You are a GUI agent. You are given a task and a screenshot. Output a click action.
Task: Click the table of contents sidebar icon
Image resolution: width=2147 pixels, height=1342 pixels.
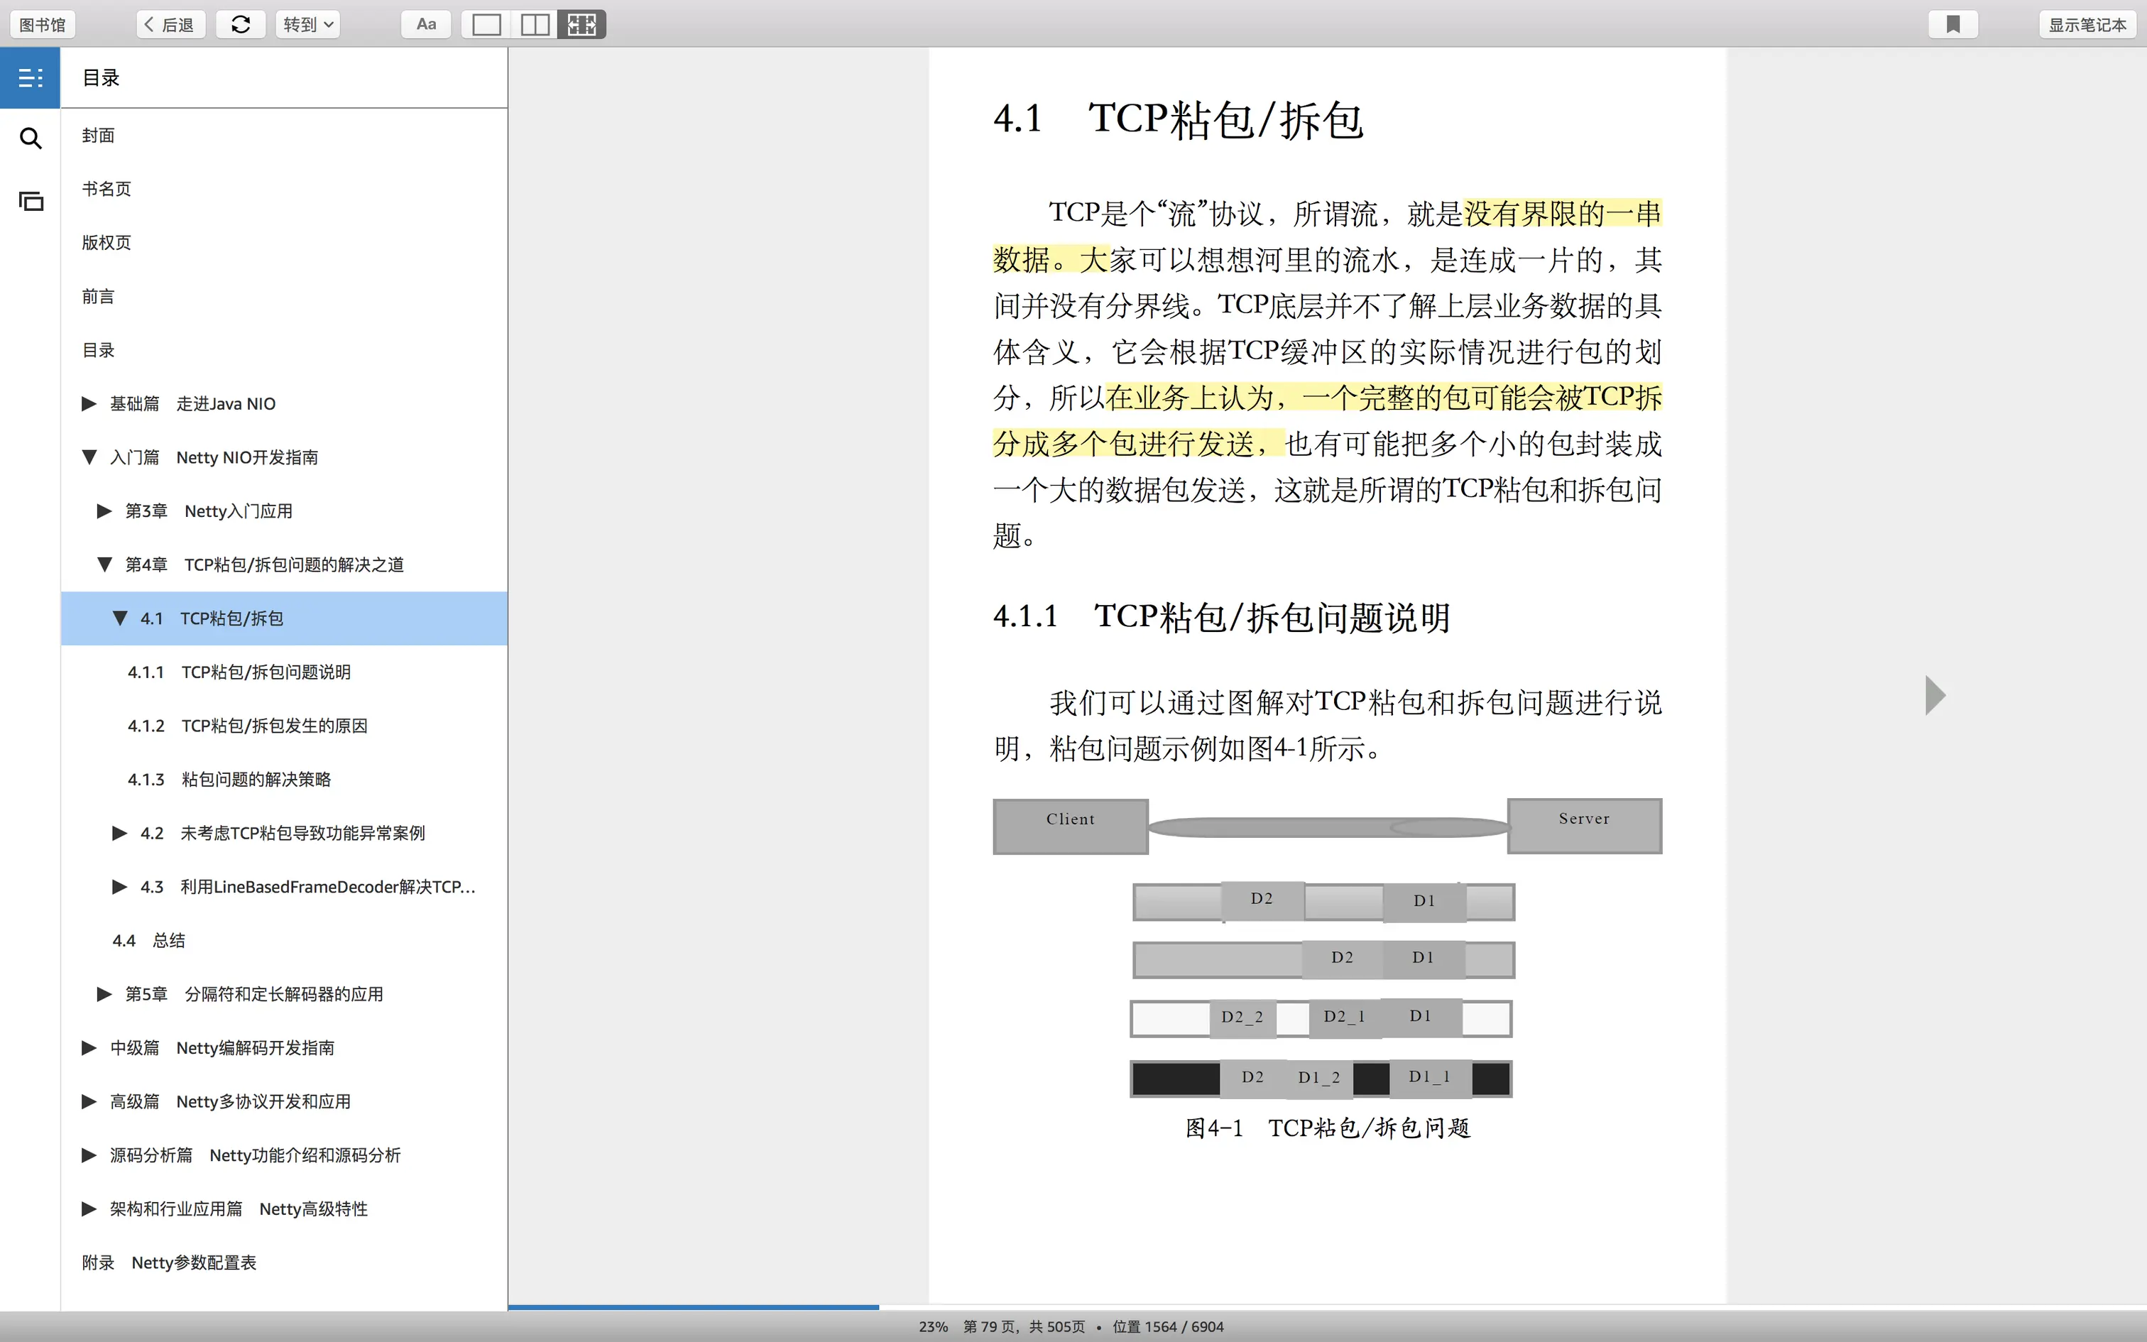(30, 78)
